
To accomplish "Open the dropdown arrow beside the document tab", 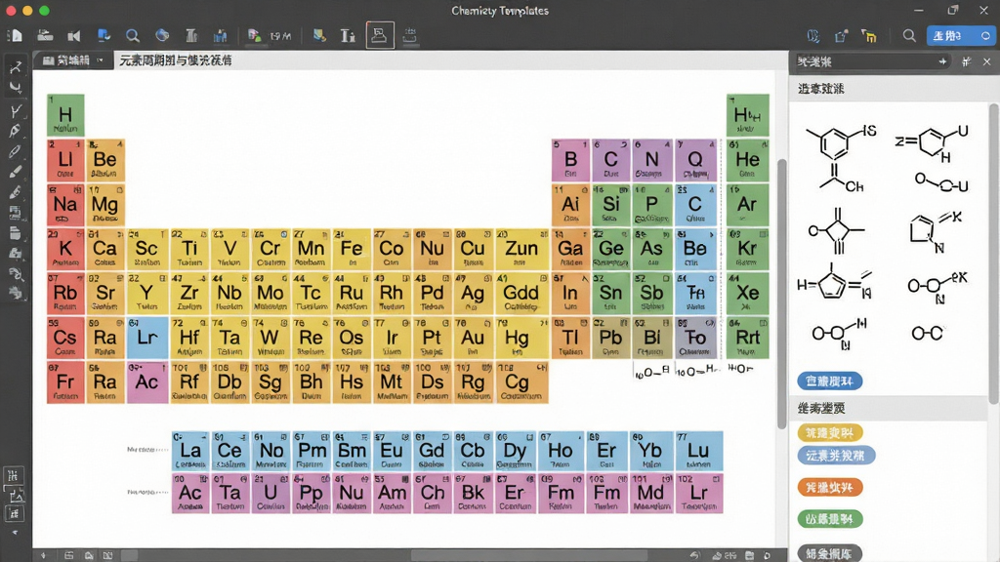I will pos(101,60).
